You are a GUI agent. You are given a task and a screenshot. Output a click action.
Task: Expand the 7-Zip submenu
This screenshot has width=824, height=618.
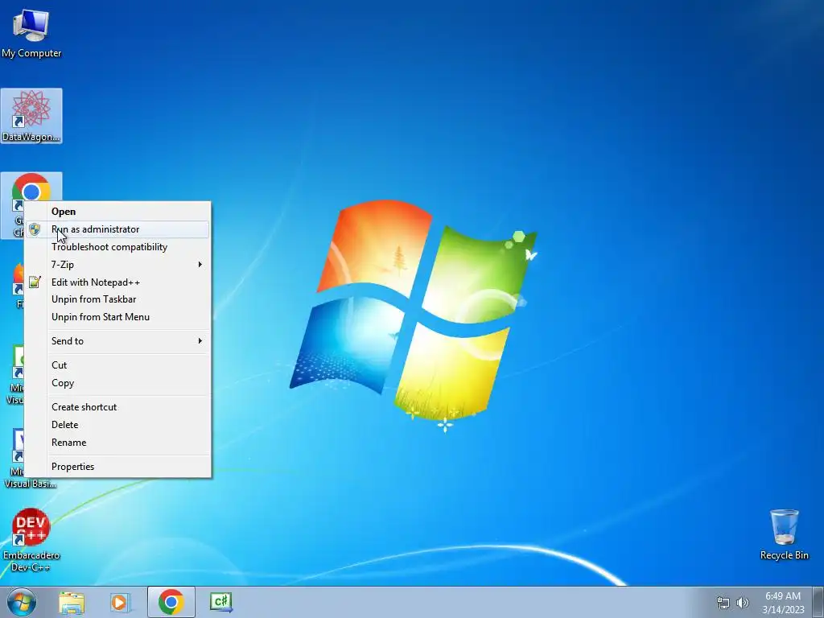point(117,264)
